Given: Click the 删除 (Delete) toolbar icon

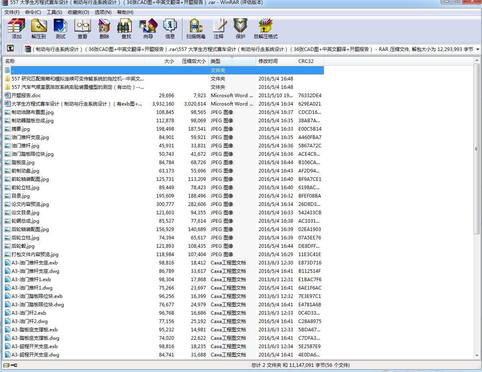Looking at the screenshot, I should pos(104,26).
